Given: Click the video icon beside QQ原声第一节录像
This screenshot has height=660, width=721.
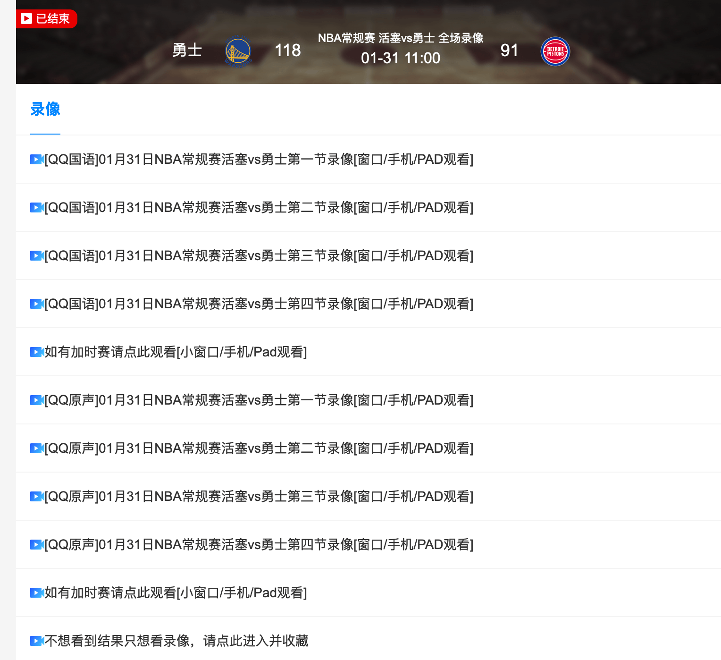Looking at the screenshot, I should [36, 400].
